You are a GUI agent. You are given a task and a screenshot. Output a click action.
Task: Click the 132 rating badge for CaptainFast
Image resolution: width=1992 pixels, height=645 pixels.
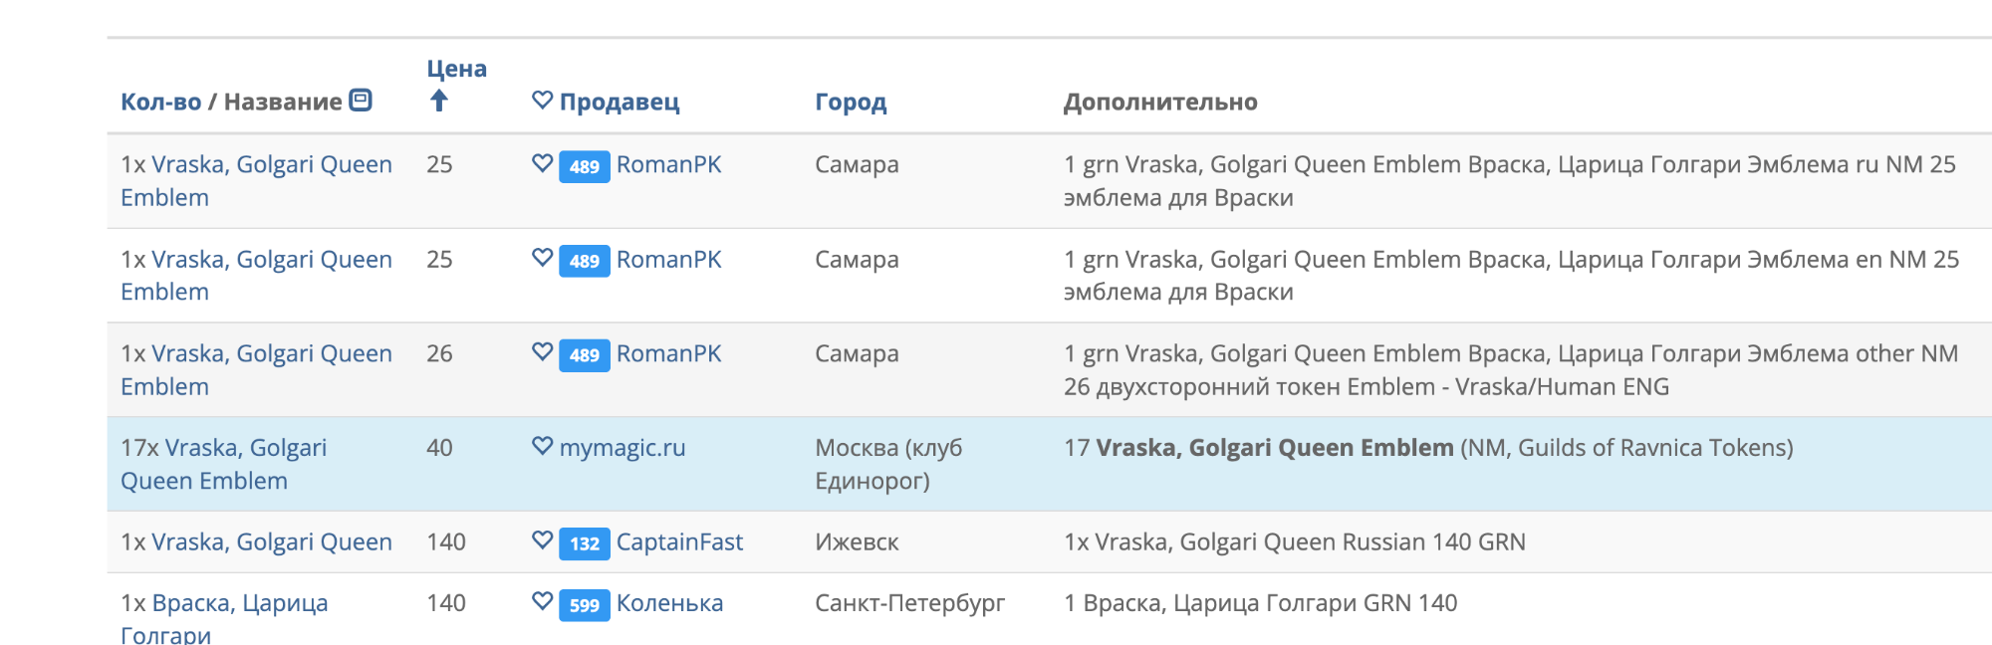click(x=585, y=543)
